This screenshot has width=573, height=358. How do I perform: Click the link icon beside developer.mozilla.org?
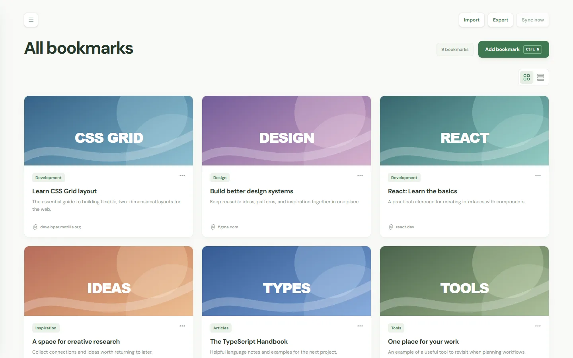pyautogui.click(x=35, y=227)
